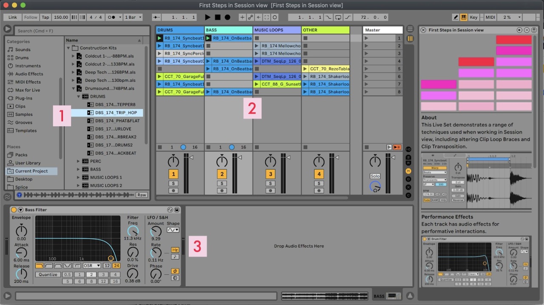
Task: Click Back to Arrangement on the Master track
Action: pyautogui.click(x=396, y=147)
